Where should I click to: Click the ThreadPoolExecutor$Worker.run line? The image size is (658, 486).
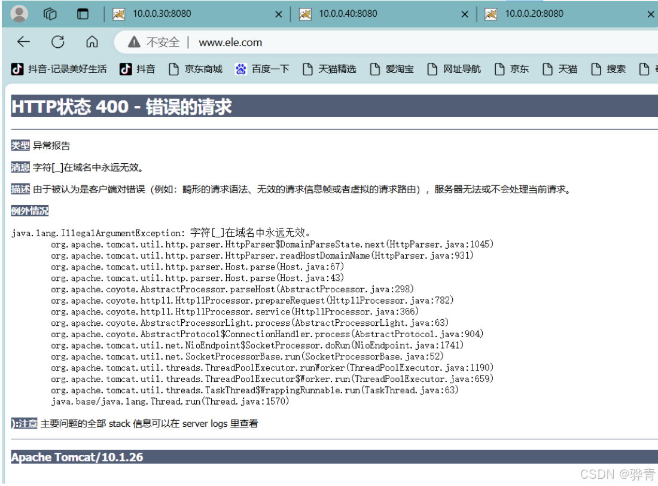pos(272,379)
